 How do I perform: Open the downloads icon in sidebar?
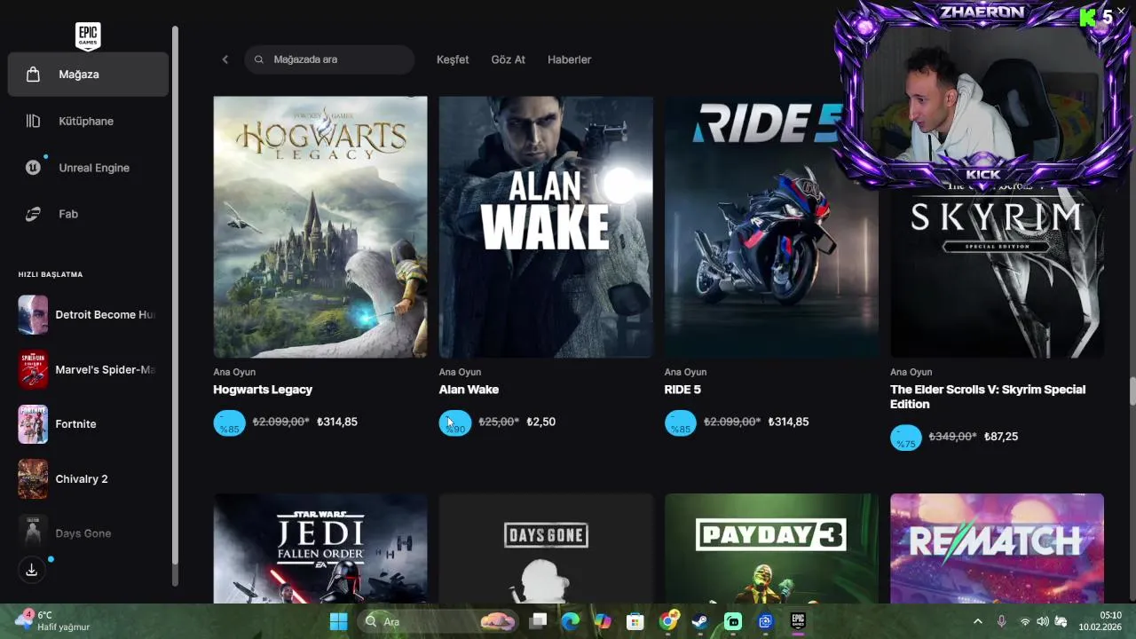[31, 570]
